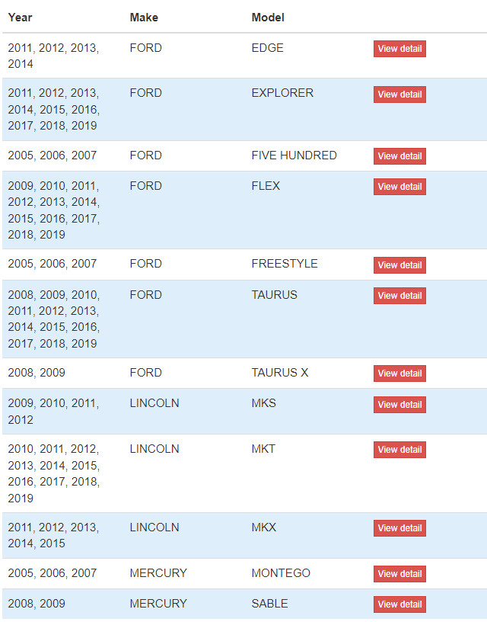Open the Ford Flex detail button

[399, 187]
